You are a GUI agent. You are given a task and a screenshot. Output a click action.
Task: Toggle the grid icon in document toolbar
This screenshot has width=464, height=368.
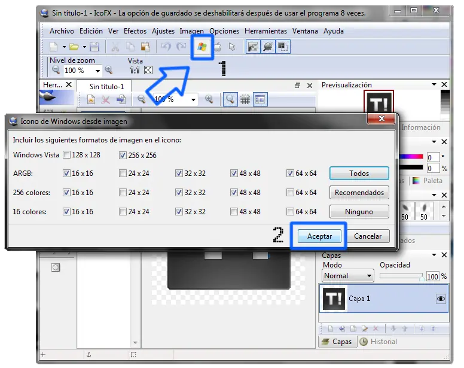(245, 99)
